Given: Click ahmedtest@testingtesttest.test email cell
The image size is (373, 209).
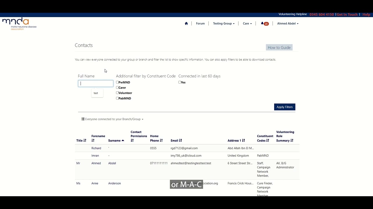Looking at the screenshot, I should 191,163.
